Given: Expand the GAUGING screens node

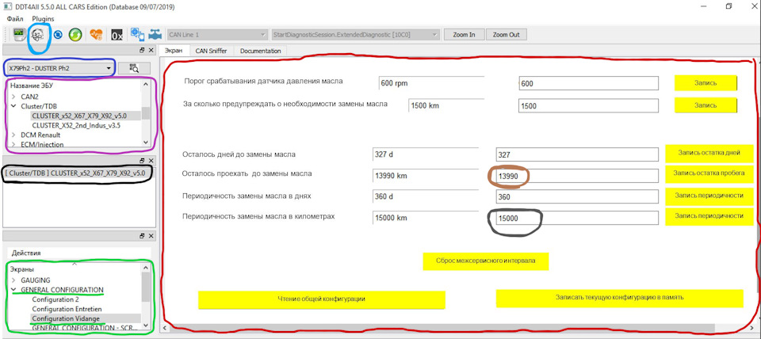Looking at the screenshot, I should click(x=13, y=280).
